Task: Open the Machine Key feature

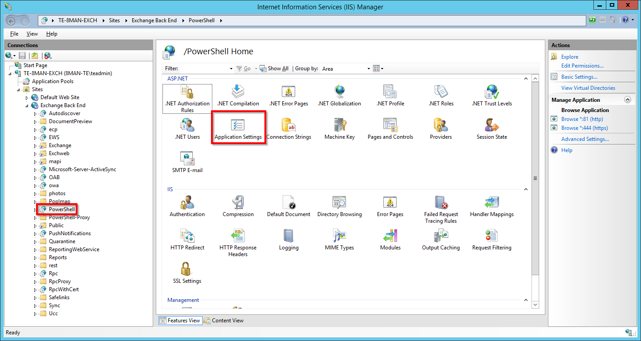Action: [340, 126]
